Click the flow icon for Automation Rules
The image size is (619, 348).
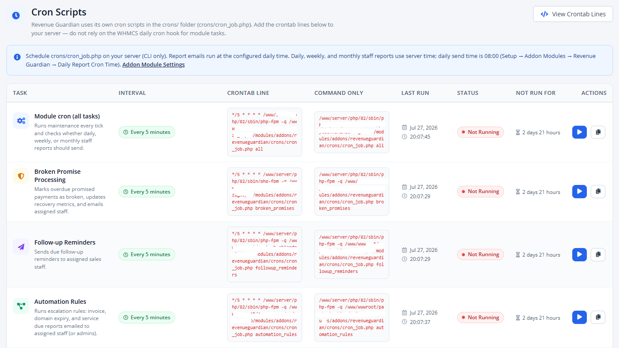coord(21,306)
